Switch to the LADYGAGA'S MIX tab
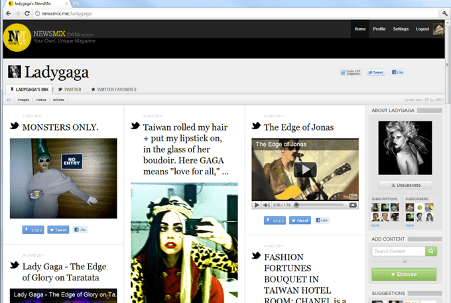Image resolution: width=451 pixels, height=303 pixels. click(x=29, y=90)
